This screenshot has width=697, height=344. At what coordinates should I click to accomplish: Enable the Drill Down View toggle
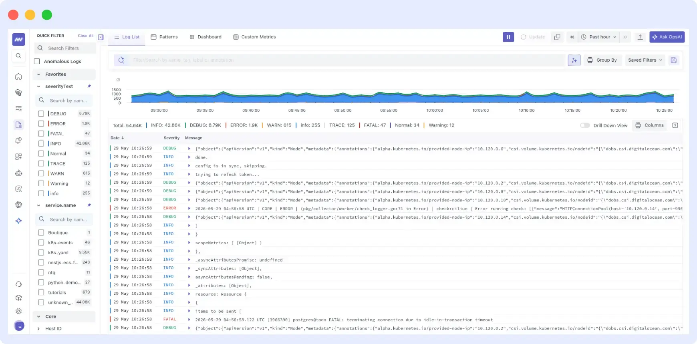[585, 125]
